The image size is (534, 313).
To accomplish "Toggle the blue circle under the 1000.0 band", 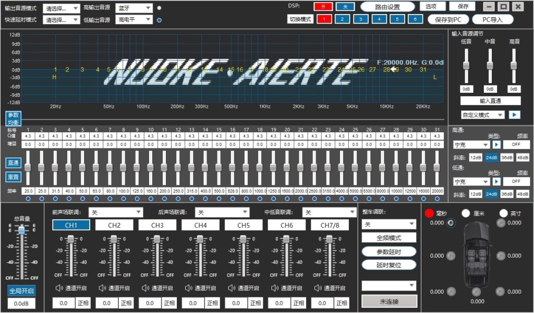I will (260, 199).
